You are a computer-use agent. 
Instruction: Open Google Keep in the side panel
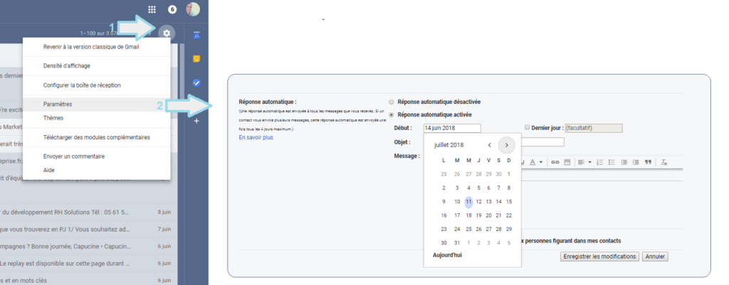pyautogui.click(x=196, y=59)
